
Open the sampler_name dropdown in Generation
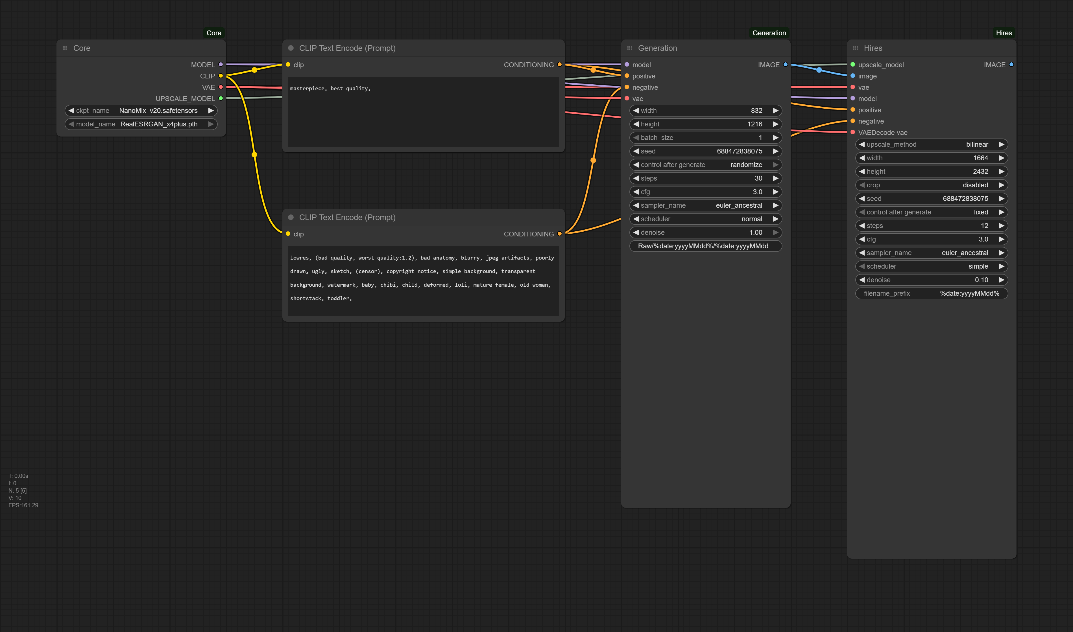coord(705,205)
